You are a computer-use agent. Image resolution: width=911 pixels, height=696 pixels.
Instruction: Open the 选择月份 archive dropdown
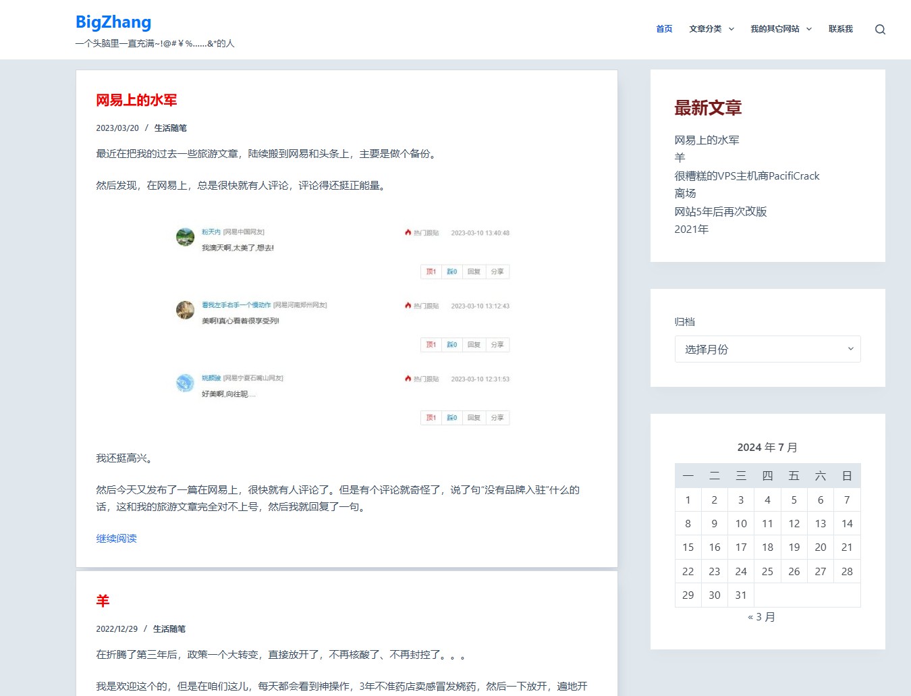tap(768, 349)
